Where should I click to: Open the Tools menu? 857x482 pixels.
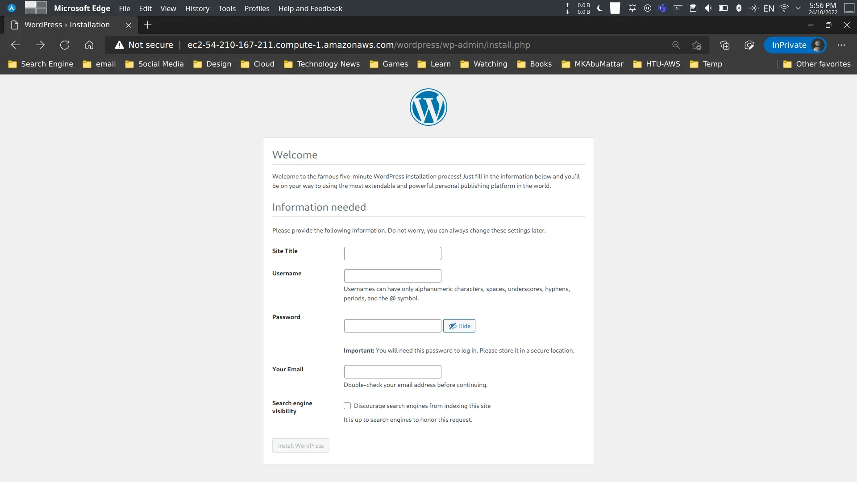227,8
